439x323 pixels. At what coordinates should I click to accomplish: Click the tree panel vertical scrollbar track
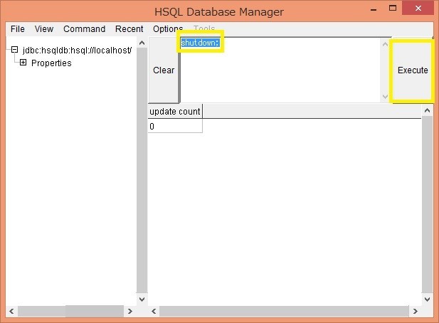[x=142, y=171]
